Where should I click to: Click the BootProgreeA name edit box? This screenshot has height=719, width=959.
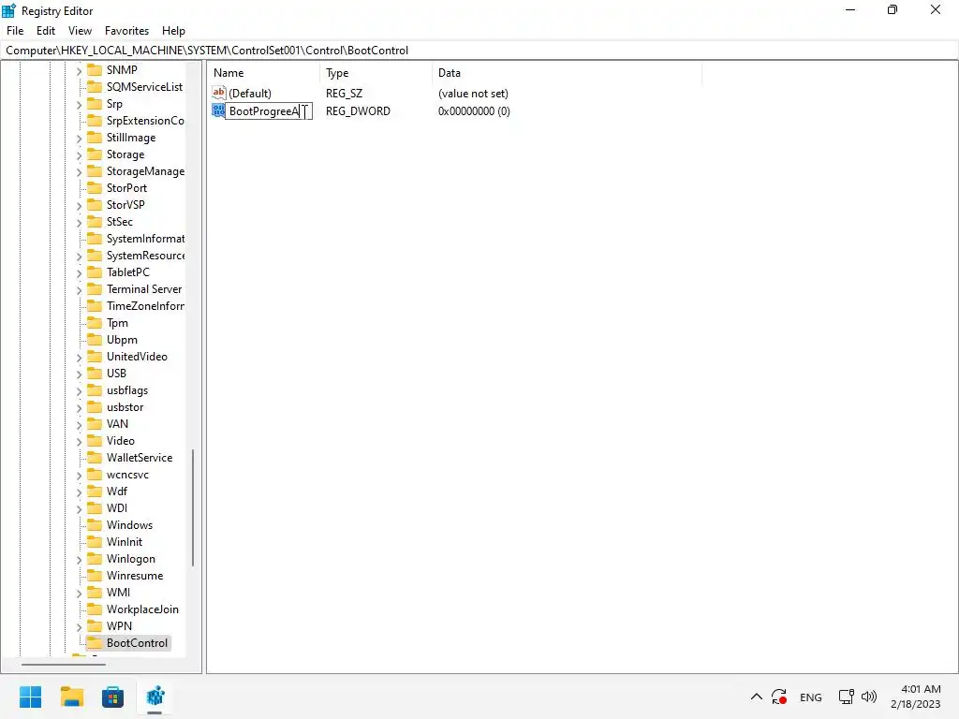click(x=269, y=111)
